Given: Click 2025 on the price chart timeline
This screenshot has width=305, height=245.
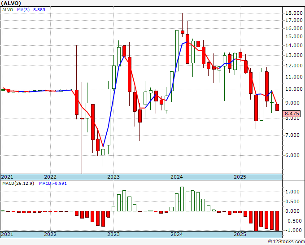Looking at the screenshot, I should pyautogui.click(x=240, y=177).
